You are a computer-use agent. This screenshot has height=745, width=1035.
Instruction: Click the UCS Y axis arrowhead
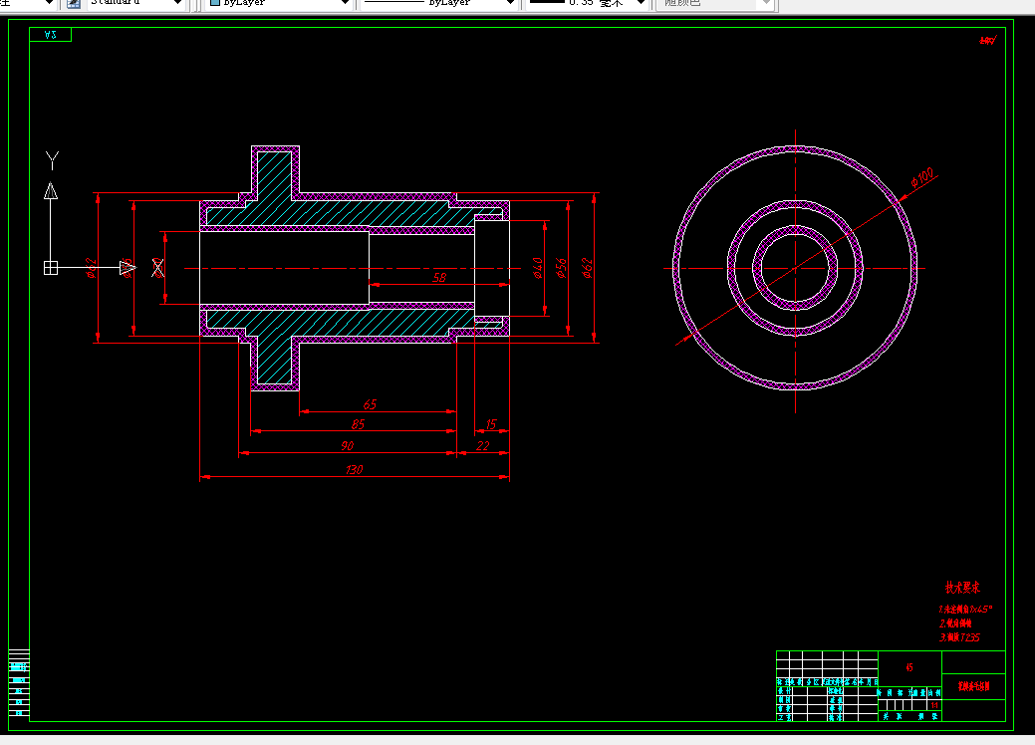51,190
